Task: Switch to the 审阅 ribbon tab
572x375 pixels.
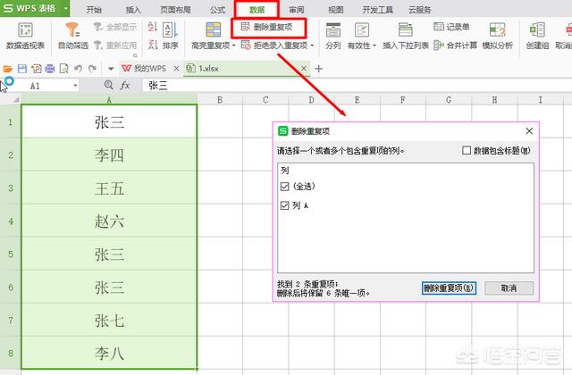Action: click(296, 10)
